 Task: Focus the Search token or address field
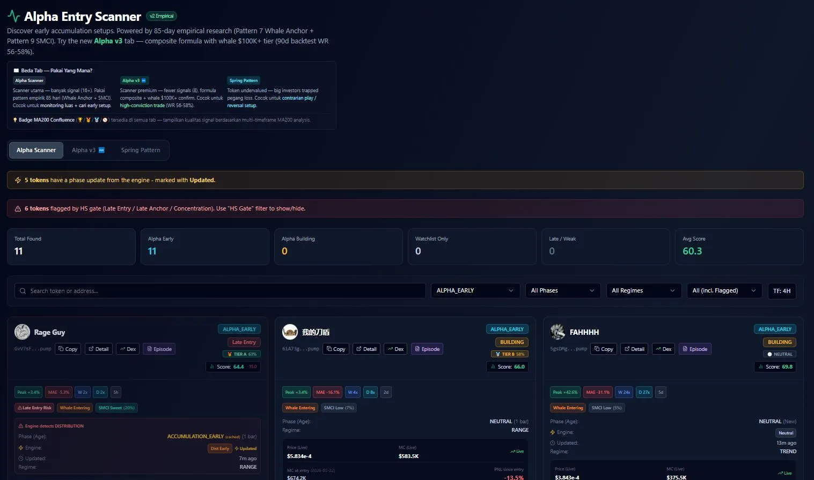pyautogui.click(x=220, y=291)
